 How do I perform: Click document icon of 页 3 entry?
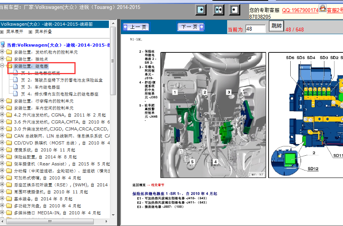coord(16,87)
